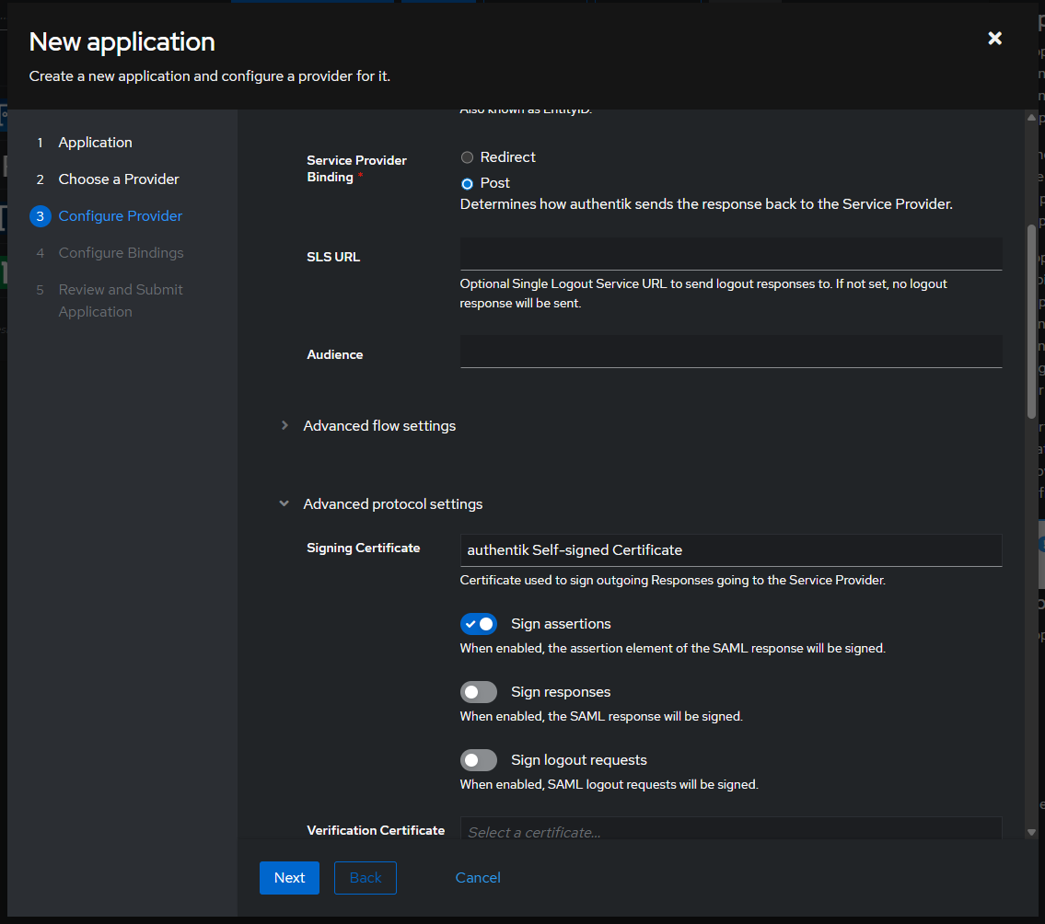Screen dimensions: 1045x924
Task: Select the Configure Bindings step
Action: point(120,252)
